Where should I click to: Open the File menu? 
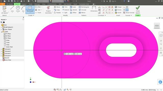pos(2,4)
